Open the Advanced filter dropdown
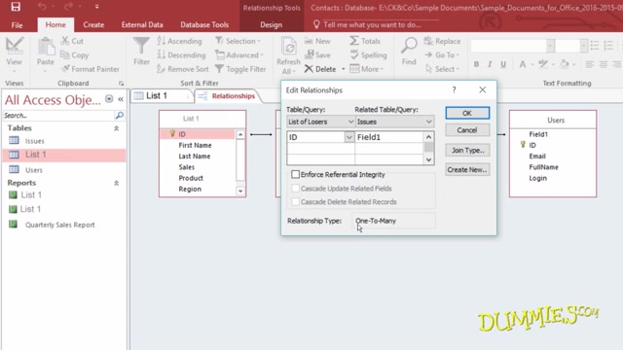 (239, 54)
